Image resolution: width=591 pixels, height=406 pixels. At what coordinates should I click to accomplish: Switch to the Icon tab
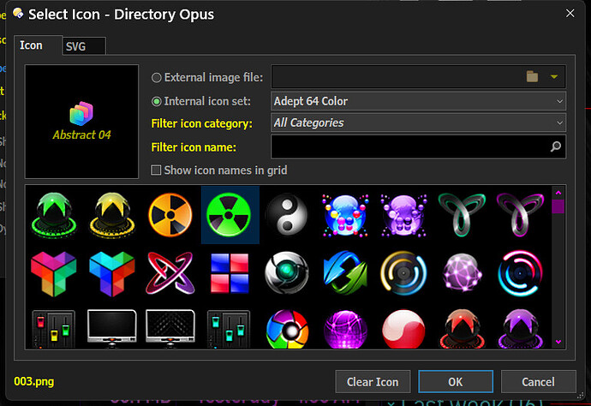click(38, 45)
